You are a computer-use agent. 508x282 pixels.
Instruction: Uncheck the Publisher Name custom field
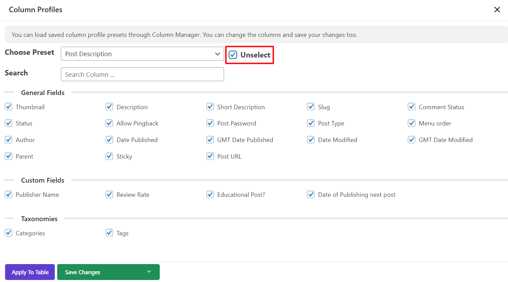coord(8,194)
